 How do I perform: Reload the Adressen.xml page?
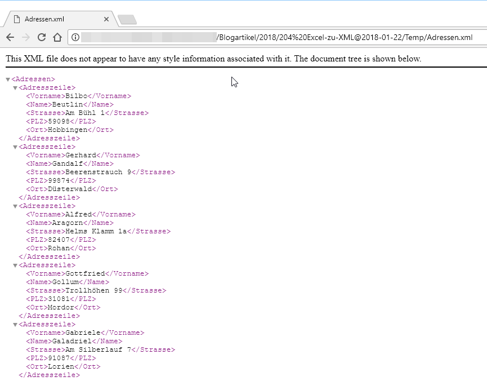coord(41,38)
